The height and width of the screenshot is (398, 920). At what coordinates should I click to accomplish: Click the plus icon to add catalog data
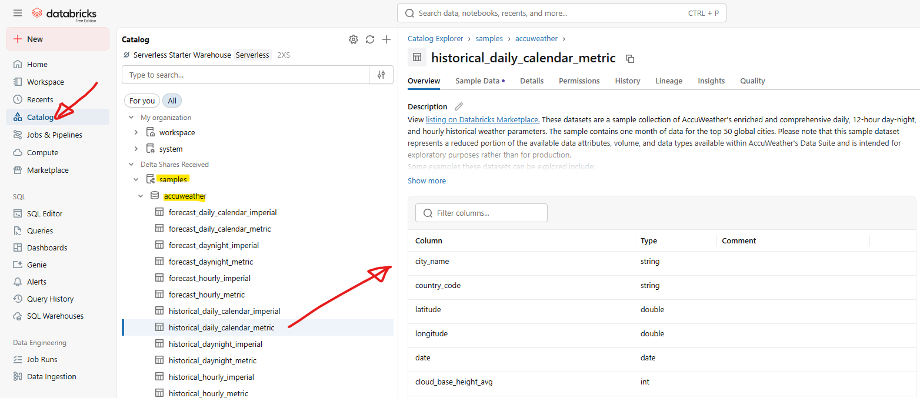[386, 39]
